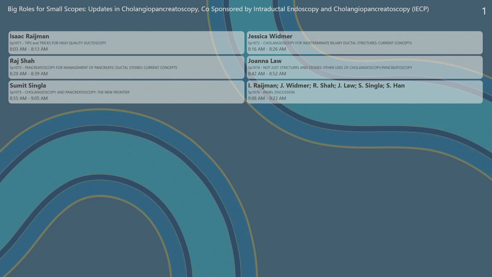Click the time '8:55 AM - 9:05 AM'
Screen dimensions: 492x277
29,98
